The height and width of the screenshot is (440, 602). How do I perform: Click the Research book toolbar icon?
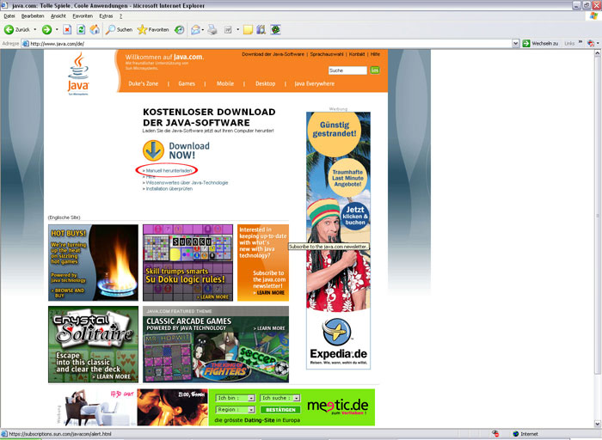pyautogui.click(x=261, y=29)
